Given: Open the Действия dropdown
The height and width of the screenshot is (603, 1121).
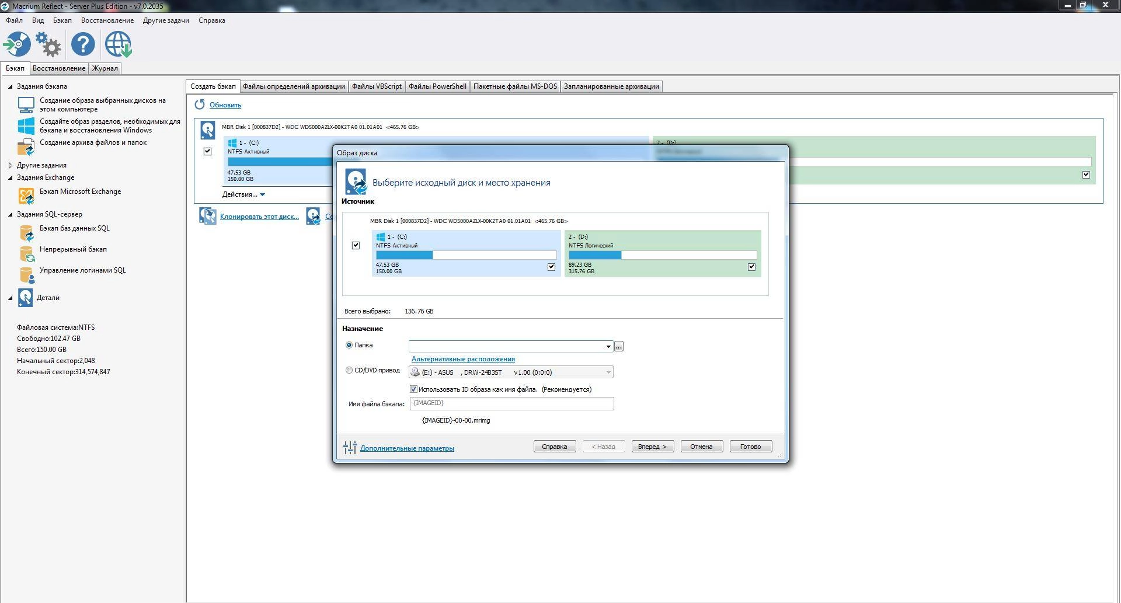Looking at the screenshot, I should click(243, 194).
